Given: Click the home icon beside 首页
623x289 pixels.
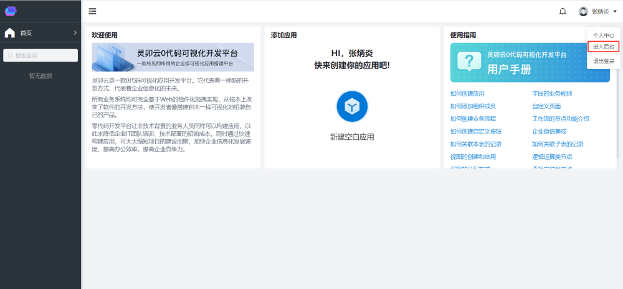Looking at the screenshot, I should point(10,33).
